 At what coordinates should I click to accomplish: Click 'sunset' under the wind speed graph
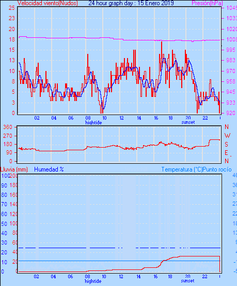(188, 122)
